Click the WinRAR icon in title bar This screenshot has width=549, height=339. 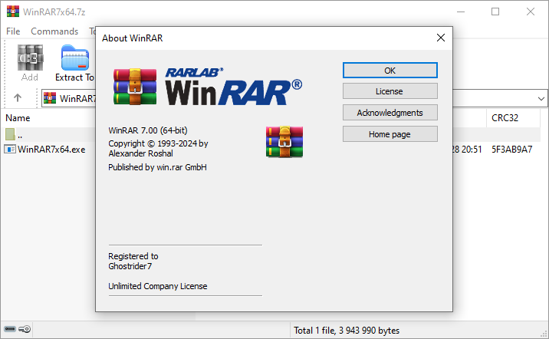tap(12, 12)
